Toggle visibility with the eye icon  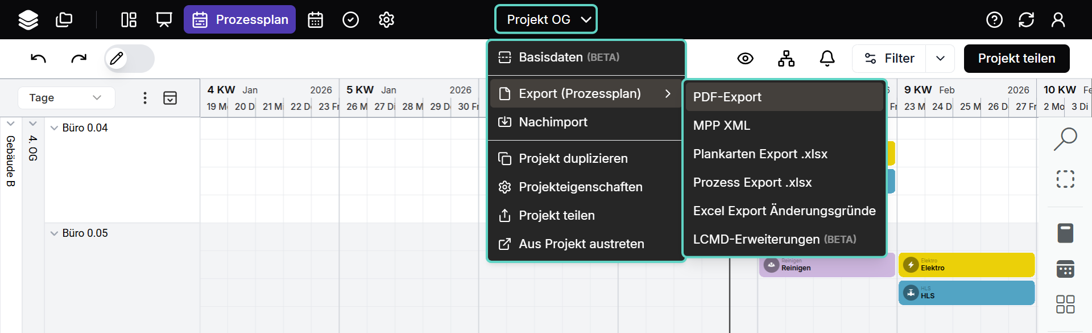pyautogui.click(x=745, y=58)
